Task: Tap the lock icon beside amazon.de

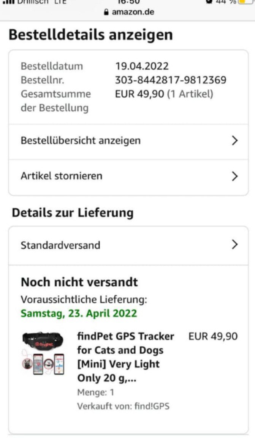Action: point(106,12)
